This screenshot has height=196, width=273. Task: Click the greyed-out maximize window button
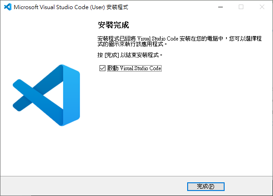[241, 7]
